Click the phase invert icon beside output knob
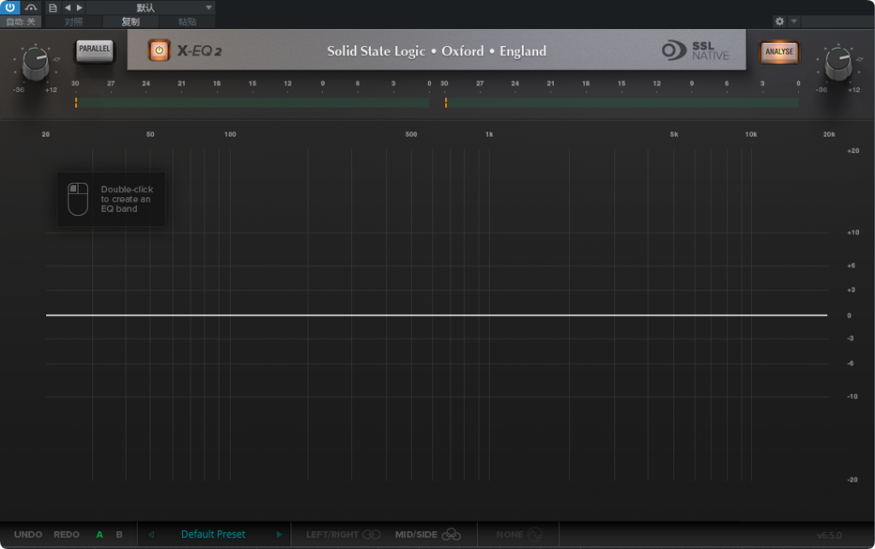Screen dimensions: 875x549 pos(860,59)
